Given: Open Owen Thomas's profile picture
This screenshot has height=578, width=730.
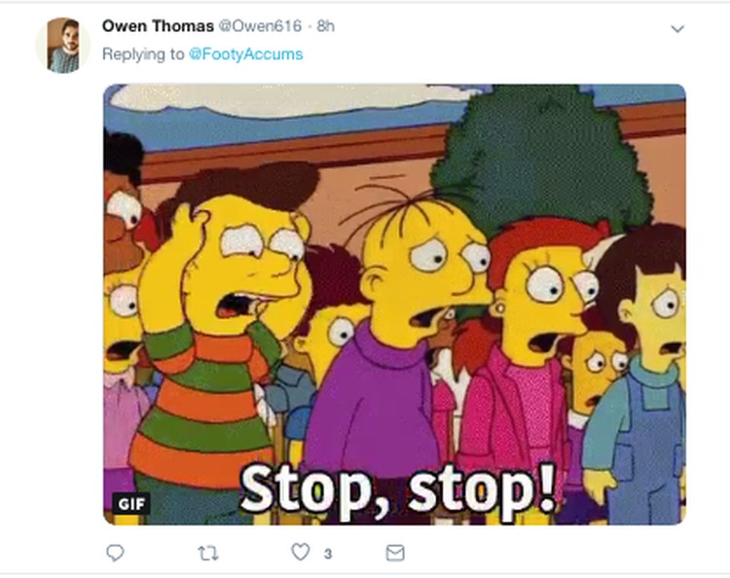Looking at the screenshot, I should tap(63, 45).
